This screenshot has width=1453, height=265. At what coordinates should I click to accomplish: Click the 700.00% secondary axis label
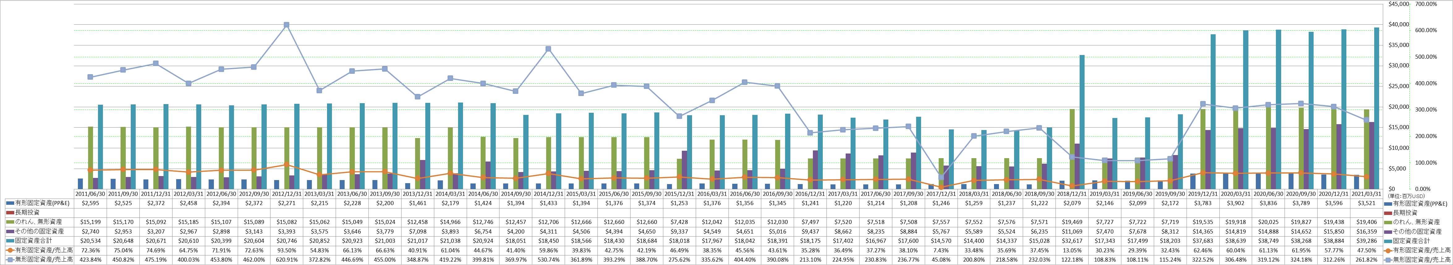point(1426,3)
